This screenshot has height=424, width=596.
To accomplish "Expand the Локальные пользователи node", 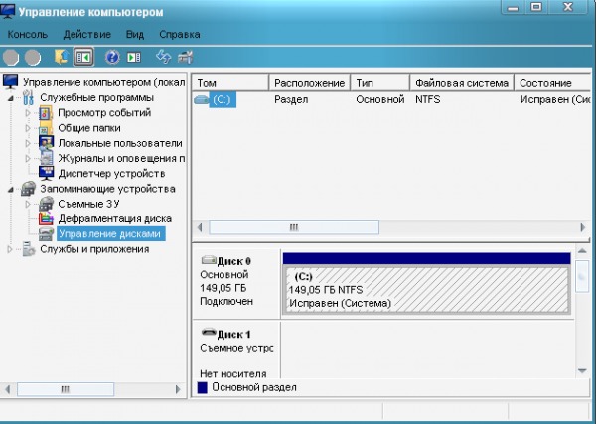I will pos(28,143).
